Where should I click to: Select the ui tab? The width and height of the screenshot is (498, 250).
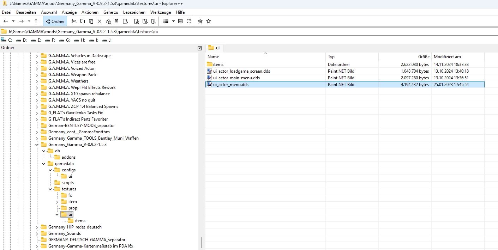click(214, 48)
